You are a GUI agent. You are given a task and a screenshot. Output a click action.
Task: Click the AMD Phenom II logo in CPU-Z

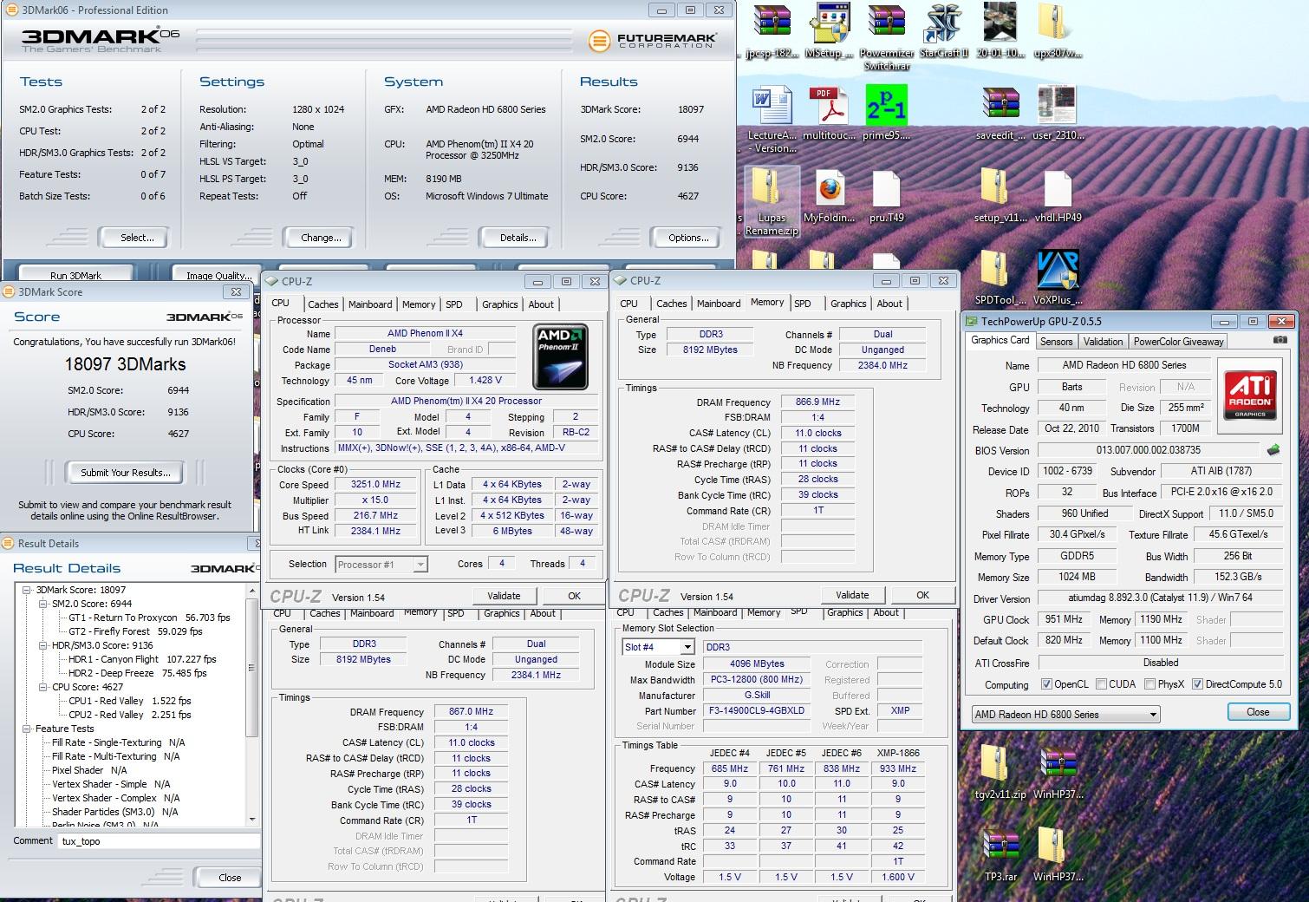560,356
